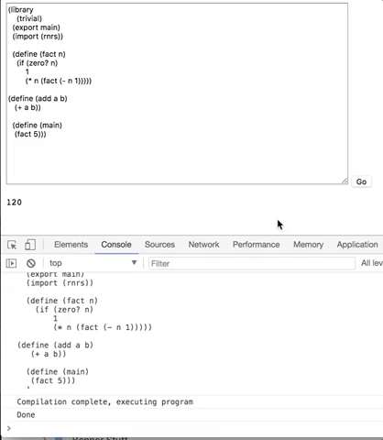Open the Sources tab

click(159, 245)
